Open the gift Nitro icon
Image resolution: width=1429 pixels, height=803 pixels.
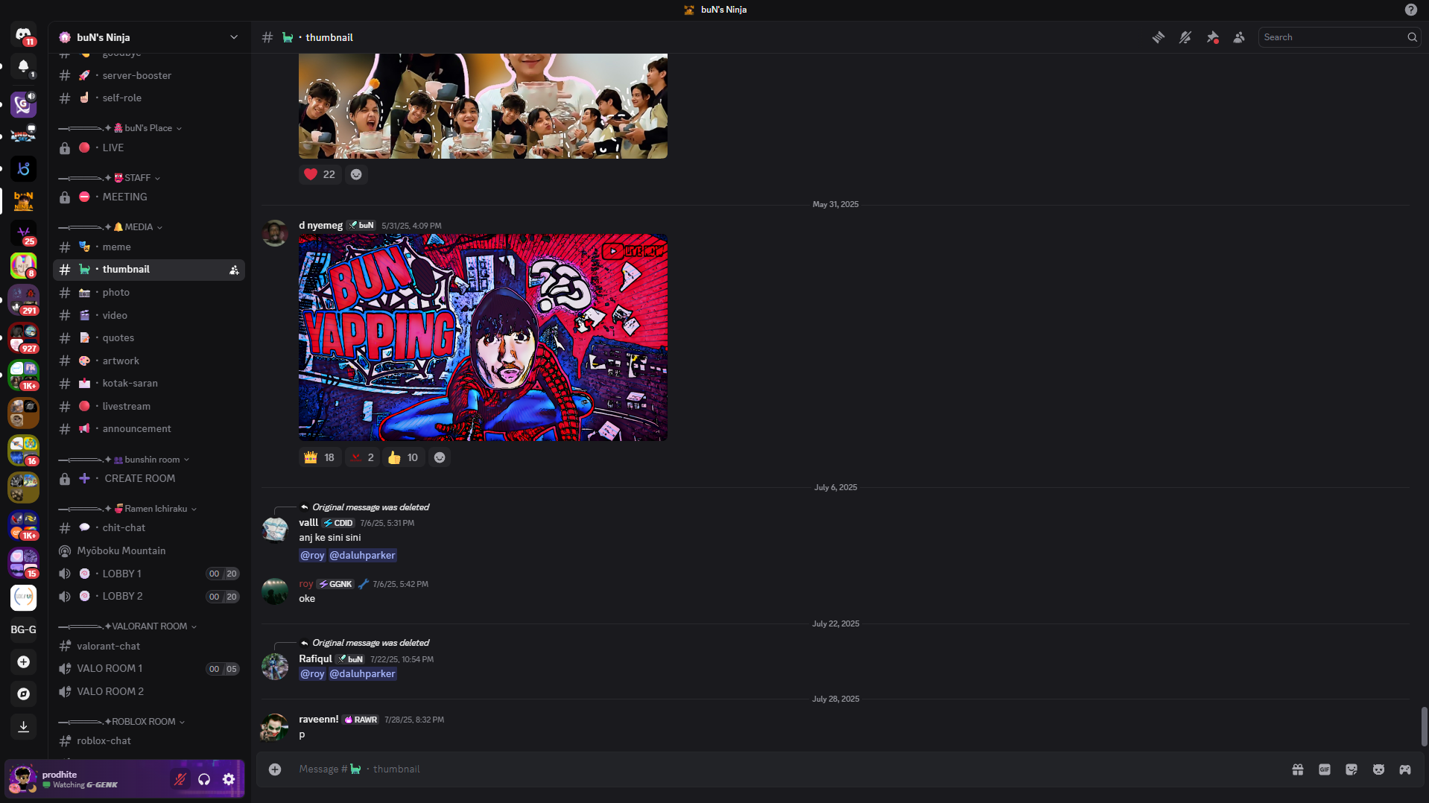point(1298,769)
